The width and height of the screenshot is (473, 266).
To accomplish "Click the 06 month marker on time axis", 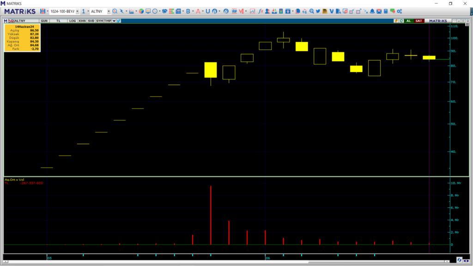I will [267, 258].
